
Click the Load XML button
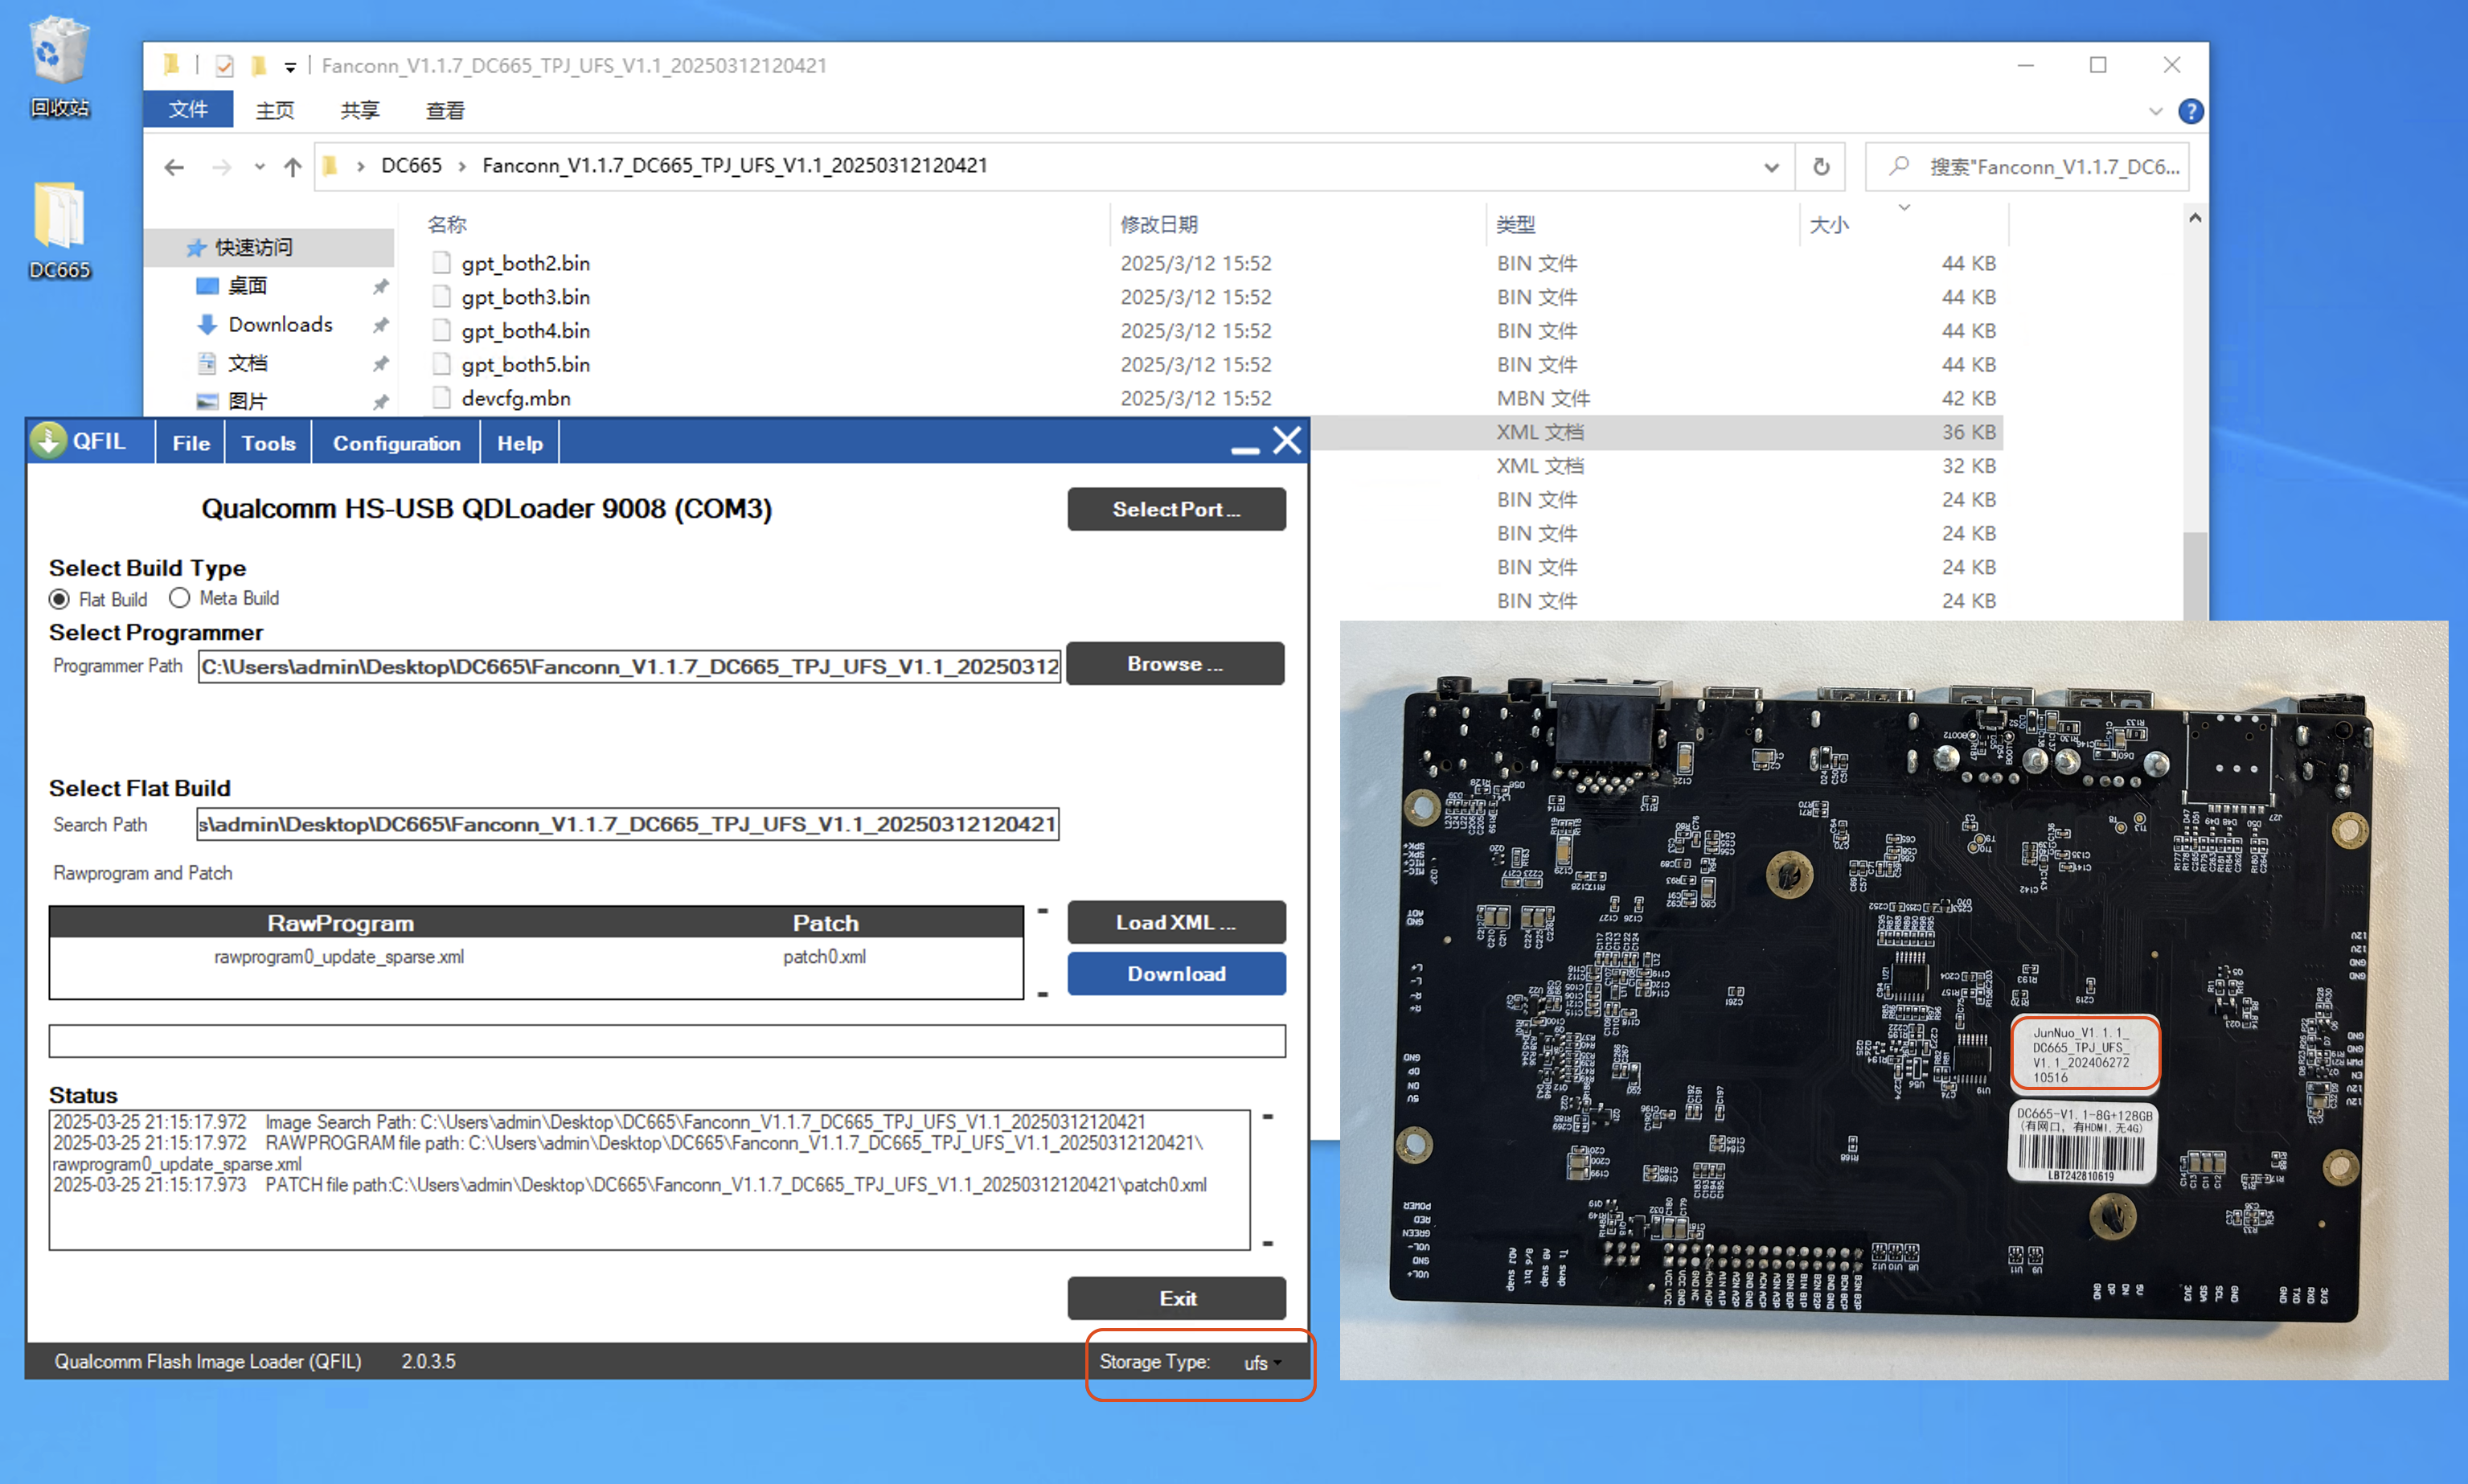pyautogui.click(x=1176, y=922)
